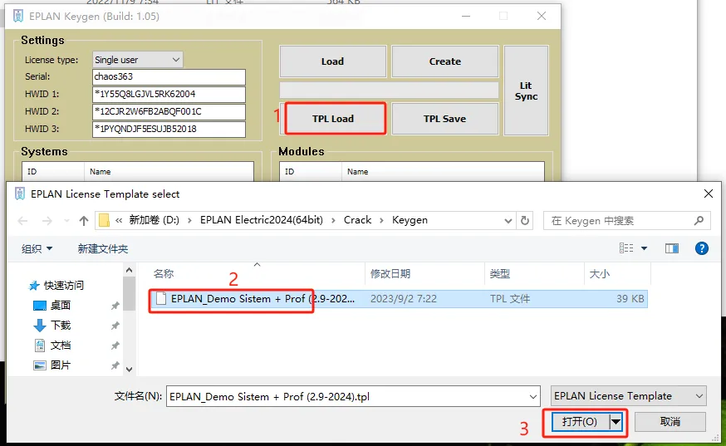Image resolution: width=726 pixels, height=446 pixels.
Task: Click the HWID 1 input field
Action: [x=169, y=95]
